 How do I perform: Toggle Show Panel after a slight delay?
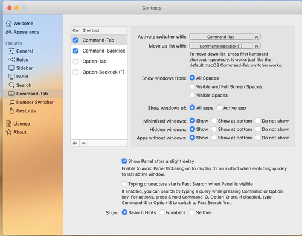pos(124,161)
